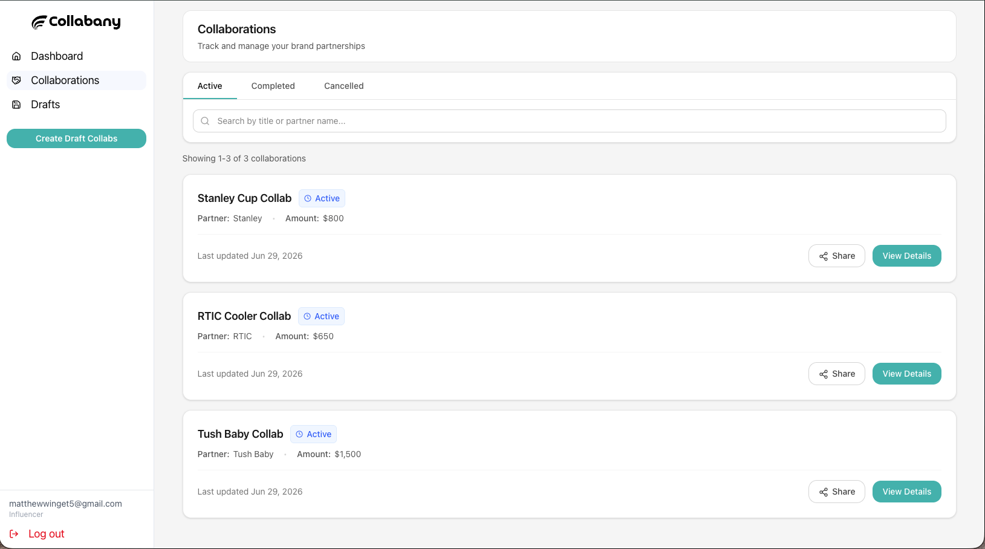Viewport: 985px width, 549px height.
Task: Click 'Partner: Stanley' text
Action: point(230,218)
